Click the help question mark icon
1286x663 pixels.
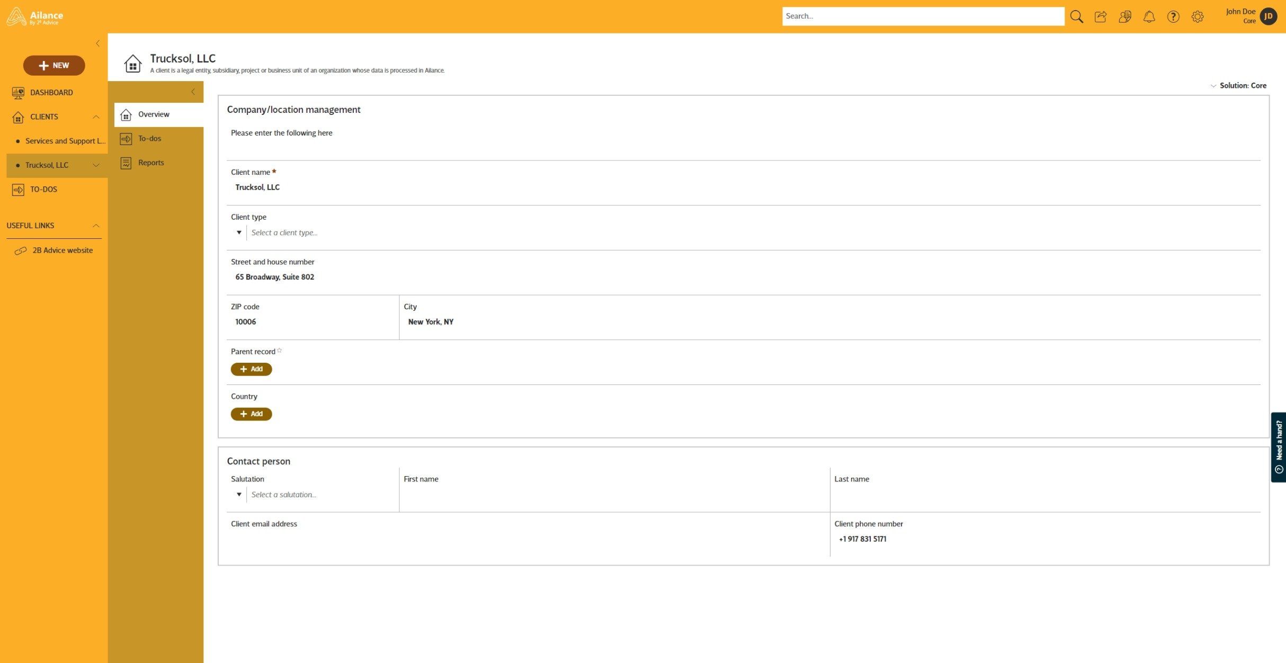(x=1173, y=16)
